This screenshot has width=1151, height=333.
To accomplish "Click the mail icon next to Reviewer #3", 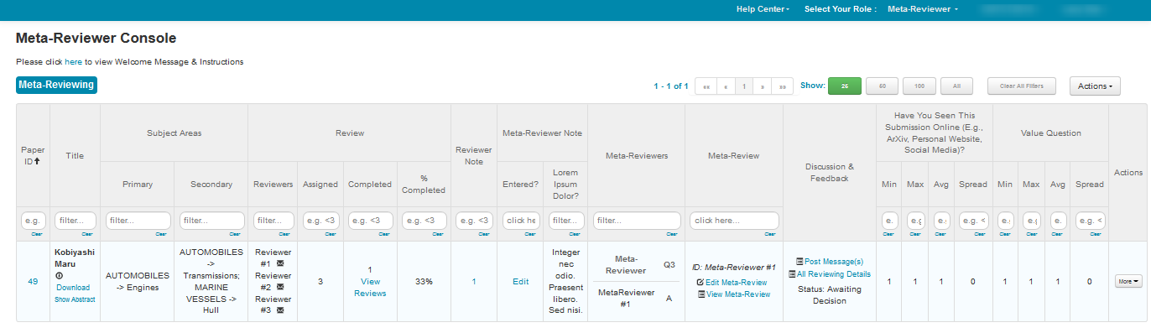I will click(280, 310).
